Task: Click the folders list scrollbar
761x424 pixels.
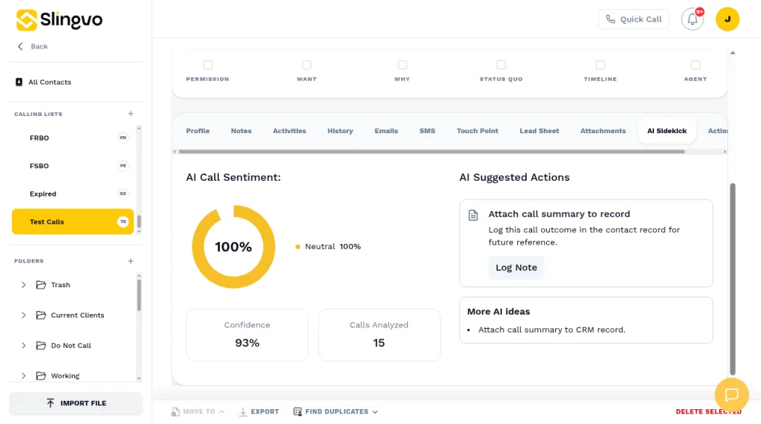Action: tap(139, 295)
